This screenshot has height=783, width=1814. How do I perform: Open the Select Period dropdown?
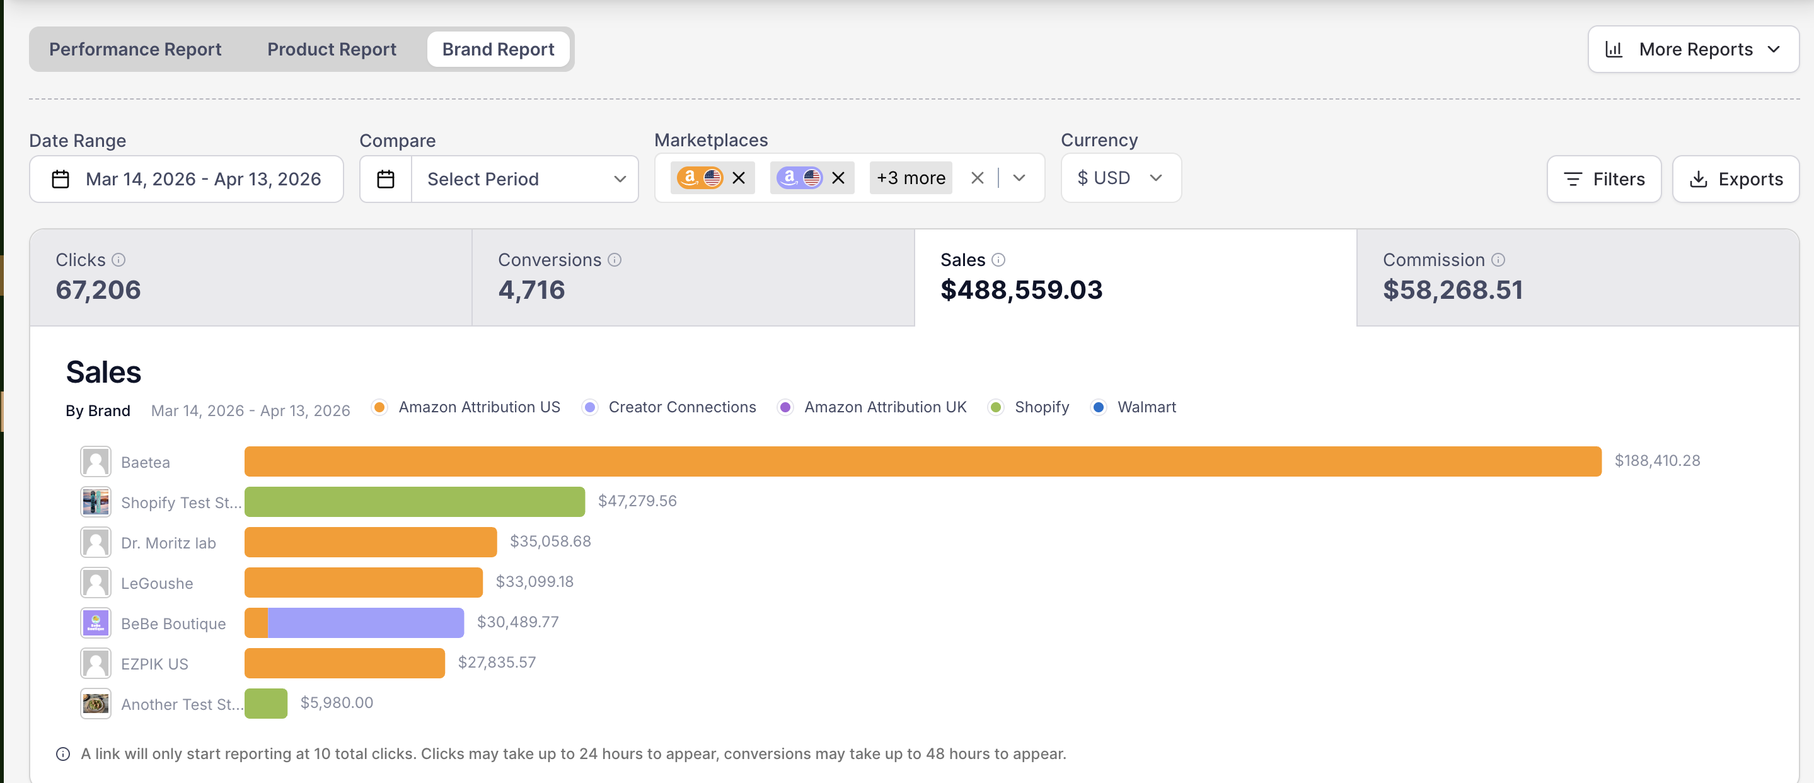[524, 179]
